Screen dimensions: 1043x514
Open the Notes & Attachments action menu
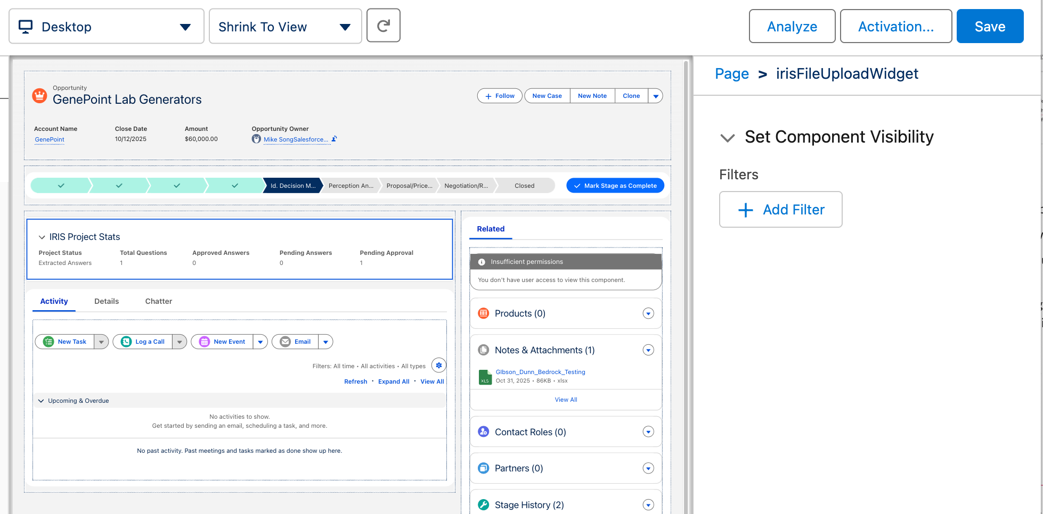click(x=648, y=350)
